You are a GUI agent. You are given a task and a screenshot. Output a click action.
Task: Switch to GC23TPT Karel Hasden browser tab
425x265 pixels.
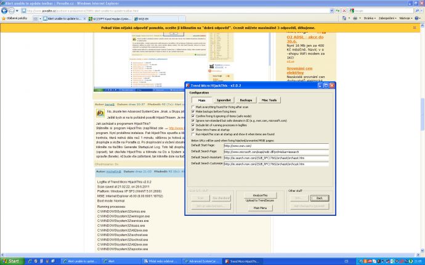(110, 19)
